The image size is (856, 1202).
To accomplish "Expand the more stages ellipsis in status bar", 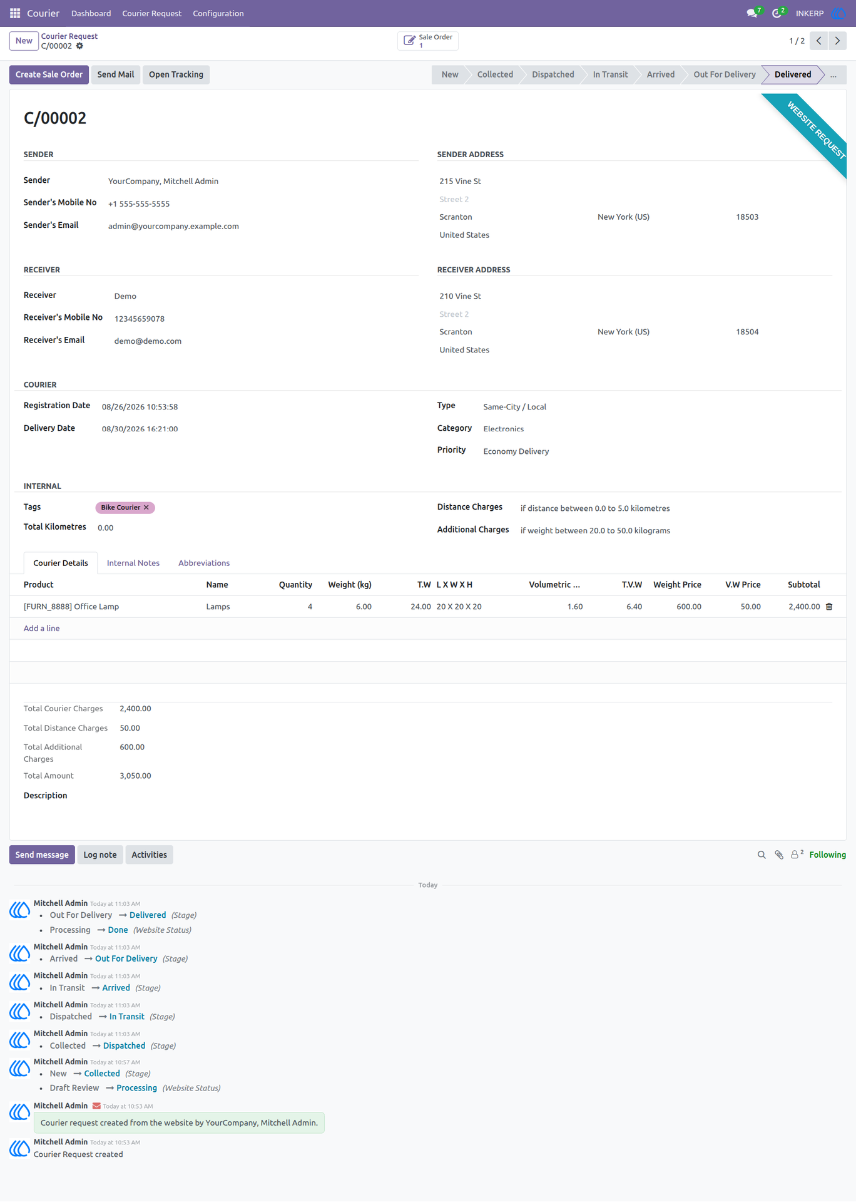I will pyautogui.click(x=833, y=74).
